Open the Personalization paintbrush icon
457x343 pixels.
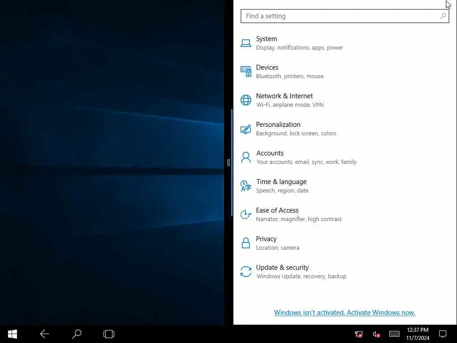point(246,129)
